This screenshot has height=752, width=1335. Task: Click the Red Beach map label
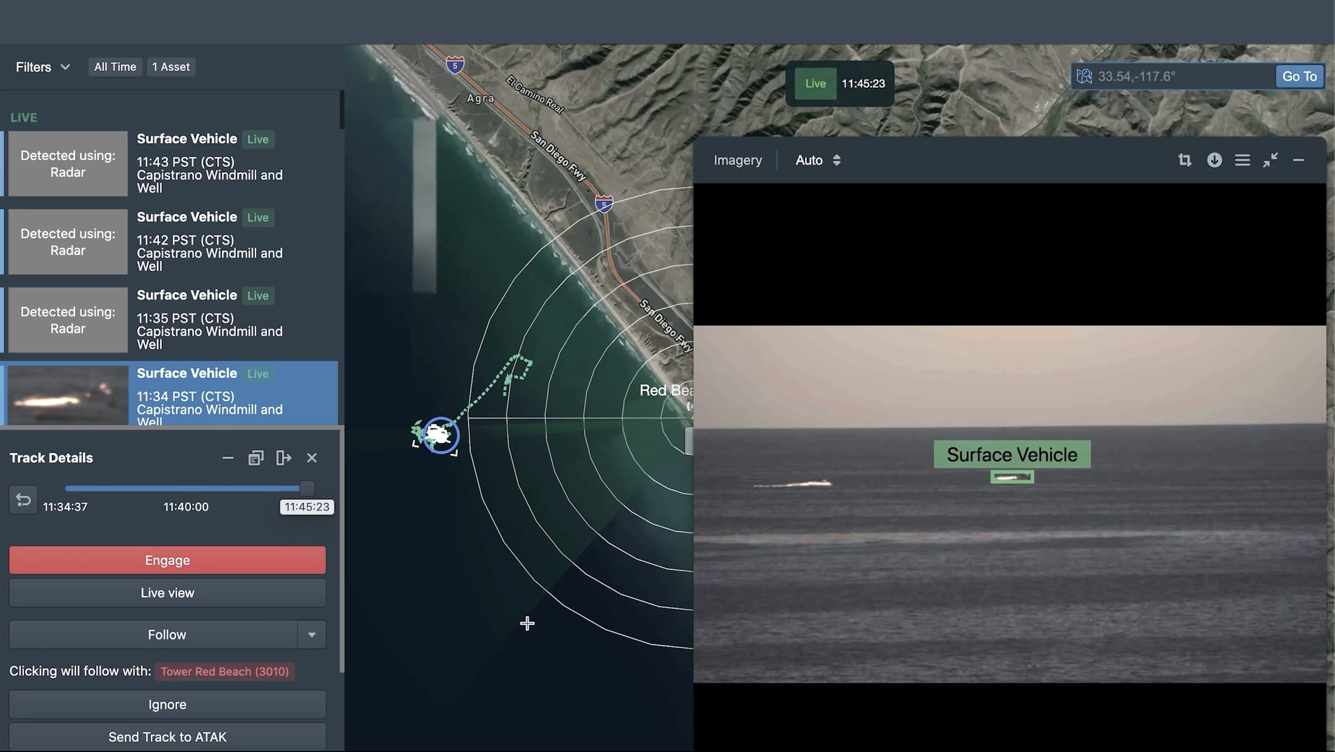coord(667,390)
